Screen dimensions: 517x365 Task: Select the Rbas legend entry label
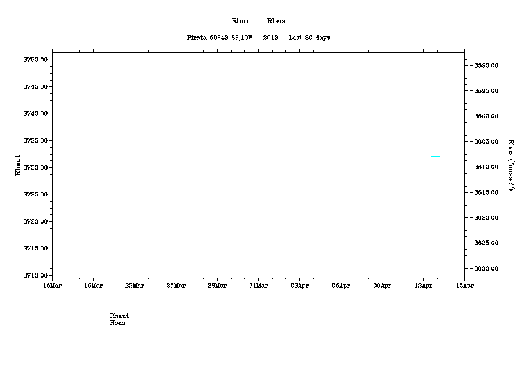click(118, 323)
